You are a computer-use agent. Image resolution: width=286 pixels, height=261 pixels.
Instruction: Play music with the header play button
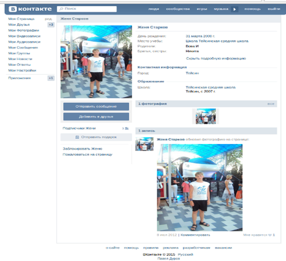[x=234, y=9]
